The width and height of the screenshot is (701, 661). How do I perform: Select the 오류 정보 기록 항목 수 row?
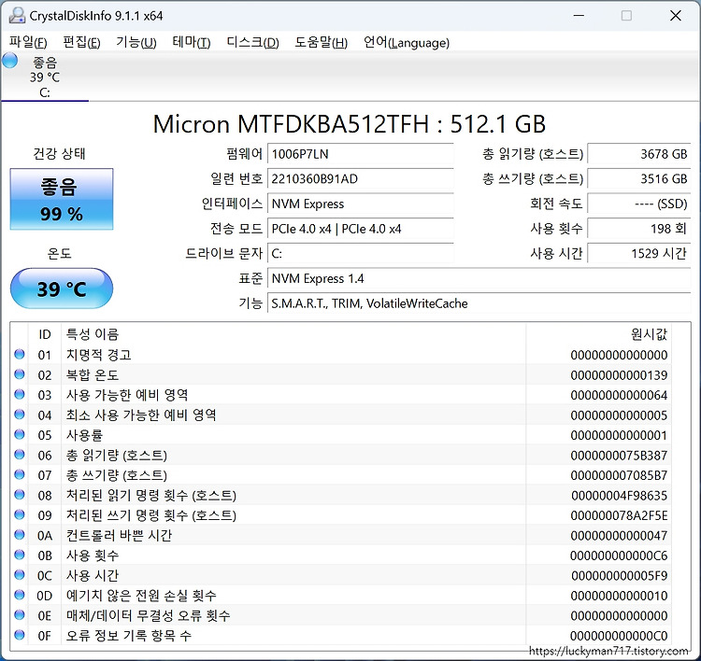340,635
